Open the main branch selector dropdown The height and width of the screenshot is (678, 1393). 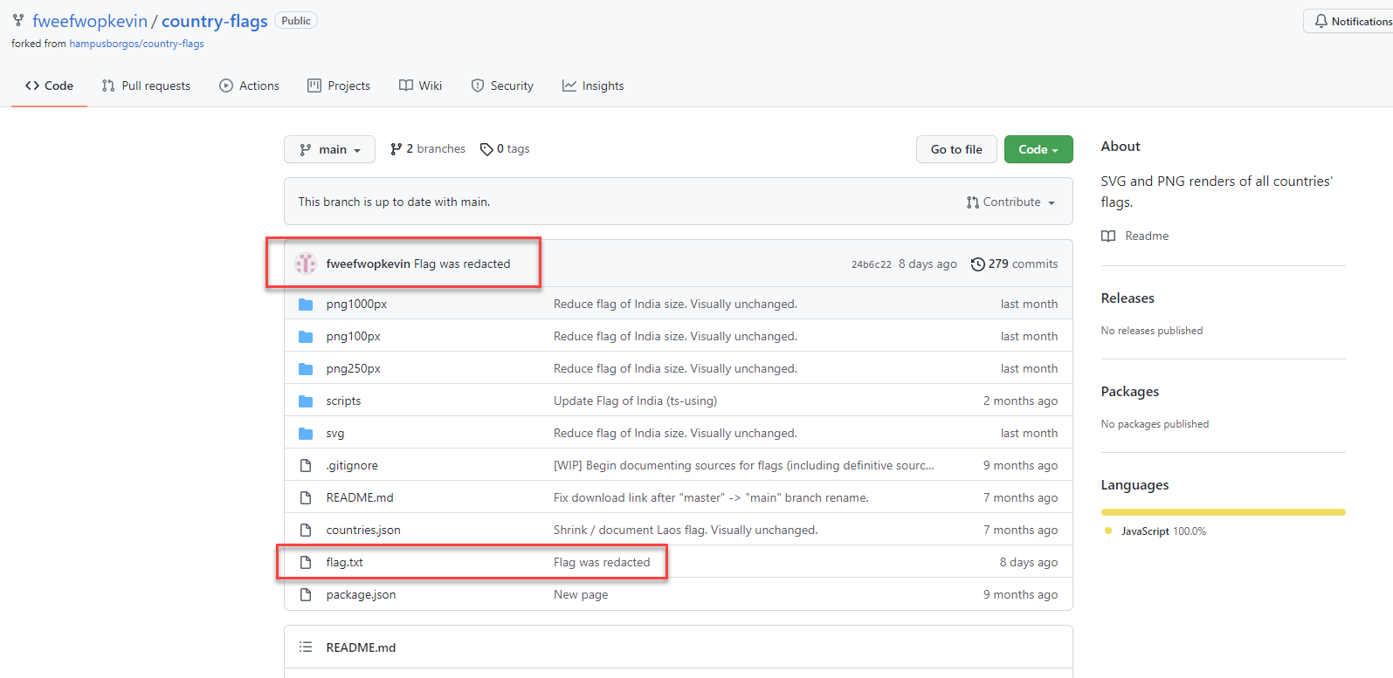(x=329, y=149)
